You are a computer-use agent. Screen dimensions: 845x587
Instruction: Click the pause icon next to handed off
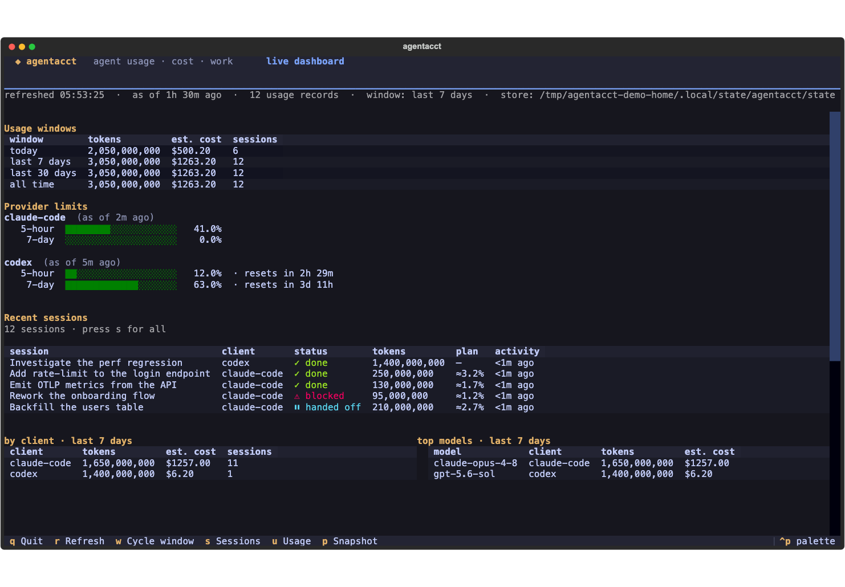point(297,407)
